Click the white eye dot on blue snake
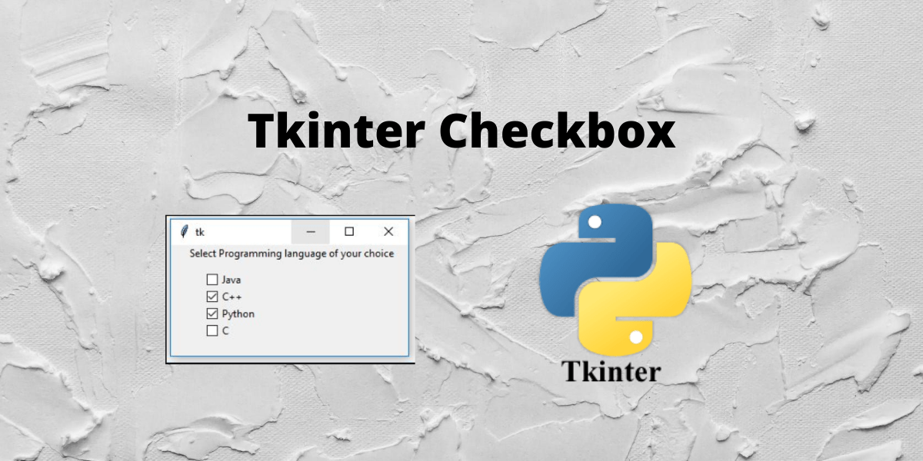Image resolution: width=923 pixels, height=461 pixels. (594, 223)
